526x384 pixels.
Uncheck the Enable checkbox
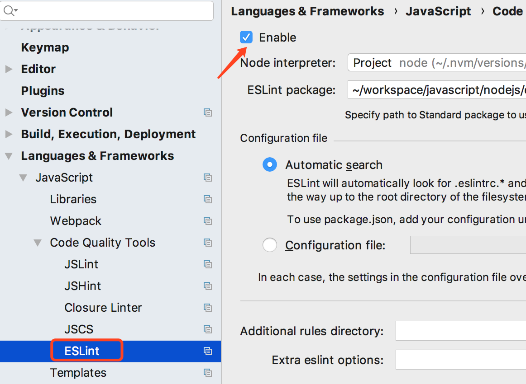point(246,37)
